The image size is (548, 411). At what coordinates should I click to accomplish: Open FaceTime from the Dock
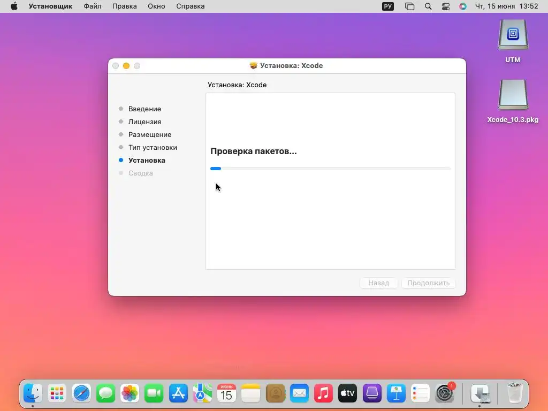tap(154, 393)
